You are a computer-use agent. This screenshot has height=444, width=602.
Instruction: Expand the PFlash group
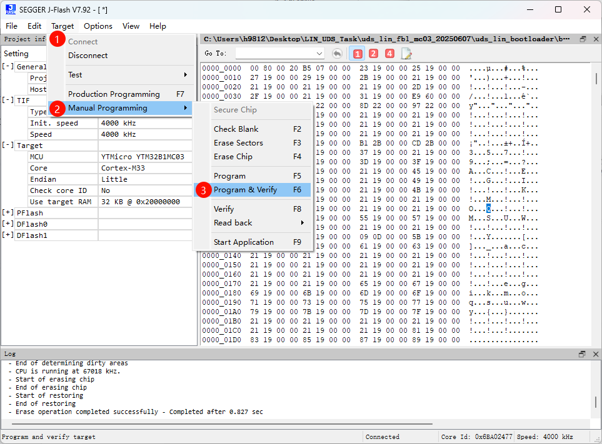pos(8,212)
